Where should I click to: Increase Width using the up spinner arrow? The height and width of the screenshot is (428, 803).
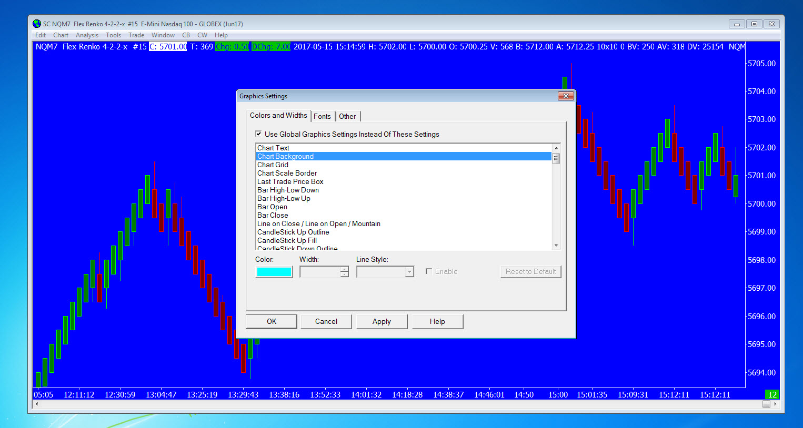(345, 269)
